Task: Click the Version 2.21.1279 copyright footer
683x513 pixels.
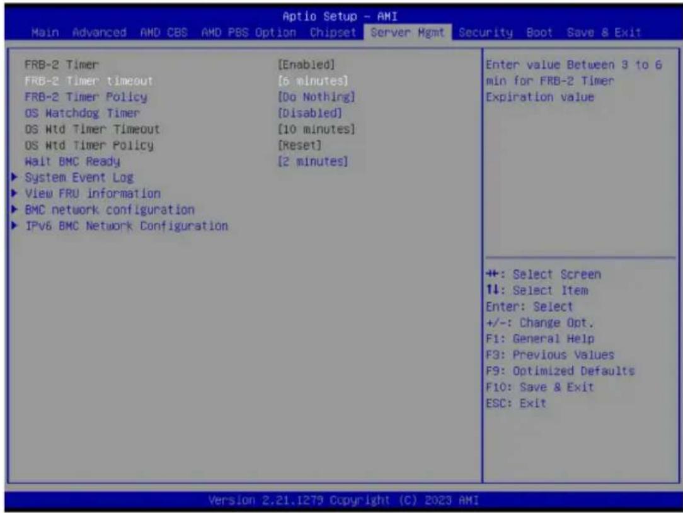Action: [343, 500]
